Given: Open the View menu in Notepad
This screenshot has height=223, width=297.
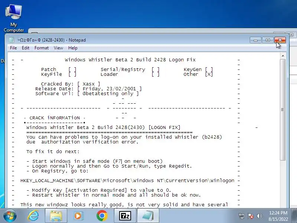Looking at the screenshot, I should (58, 48).
